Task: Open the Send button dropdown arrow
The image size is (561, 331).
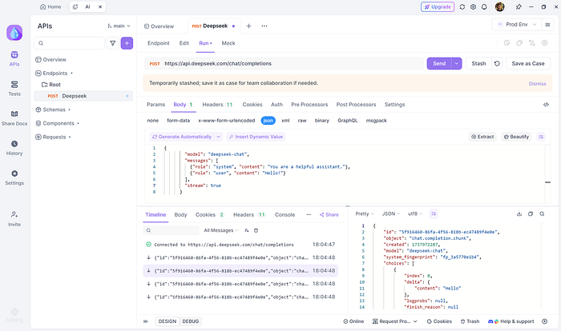Action: (x=457, y=63)
